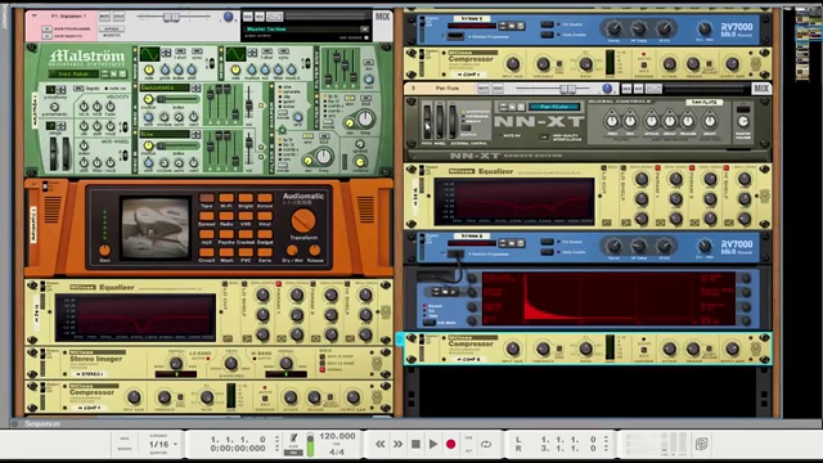
Task: Open the Sine graintable selector on Malström
Action: [165, 134]
